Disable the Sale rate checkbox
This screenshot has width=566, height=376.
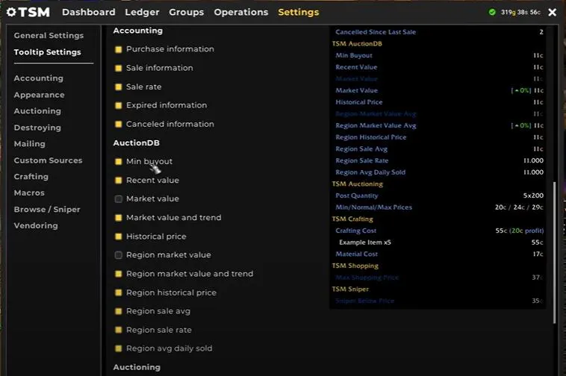119,87
